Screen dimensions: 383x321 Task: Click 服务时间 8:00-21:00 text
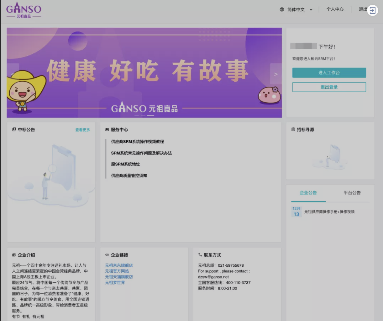click(218, 288)
